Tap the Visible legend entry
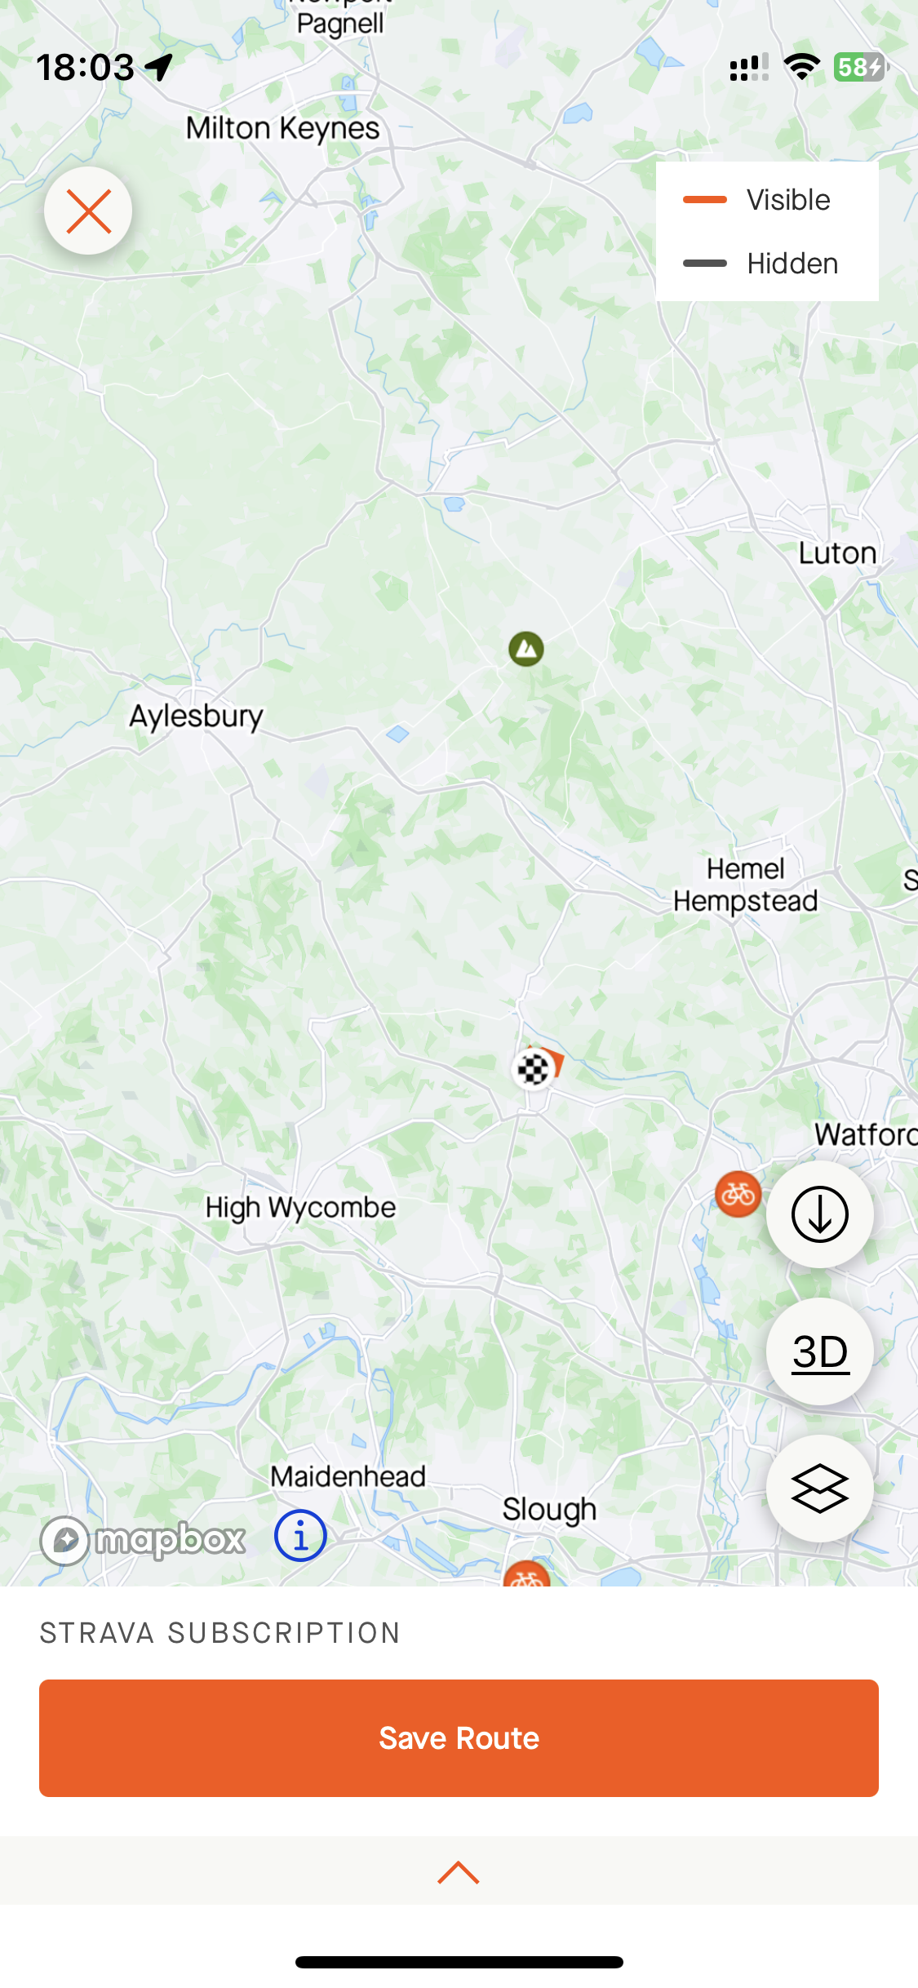 click(x=757, y=200)
